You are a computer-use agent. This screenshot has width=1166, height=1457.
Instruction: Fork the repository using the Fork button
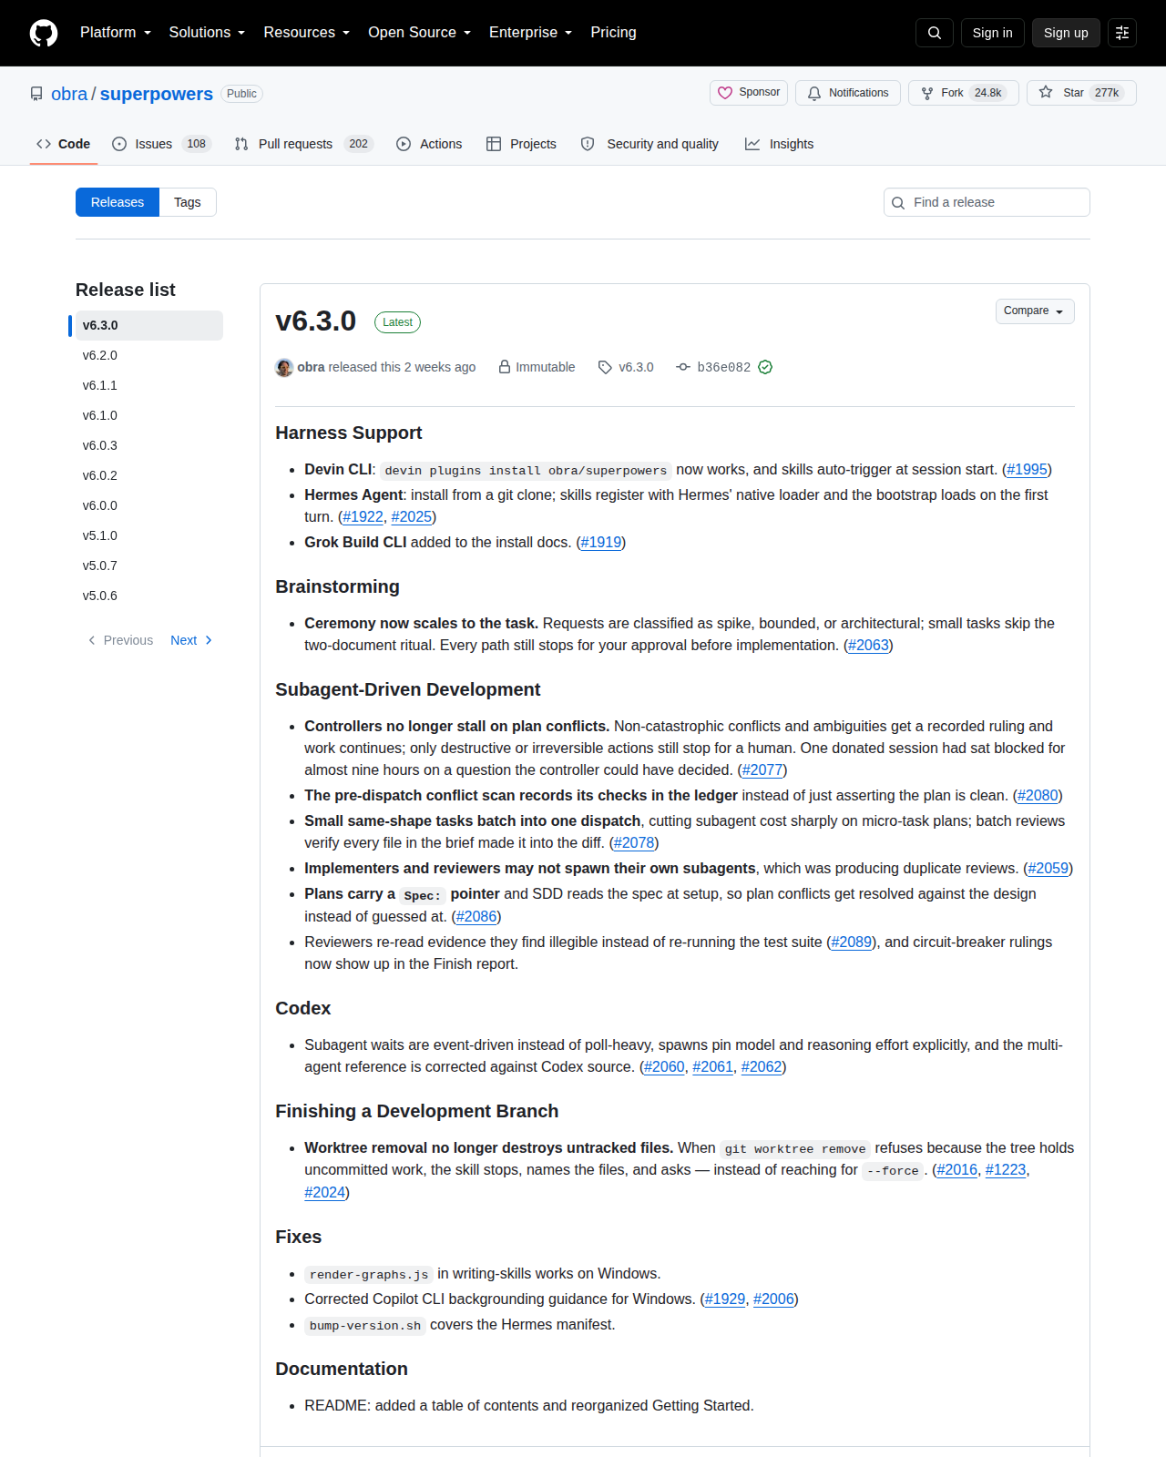click(964, 93)
